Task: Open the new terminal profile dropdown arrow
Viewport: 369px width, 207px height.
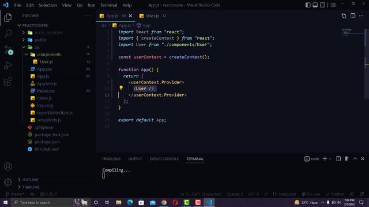Action: tap(330, 159)
